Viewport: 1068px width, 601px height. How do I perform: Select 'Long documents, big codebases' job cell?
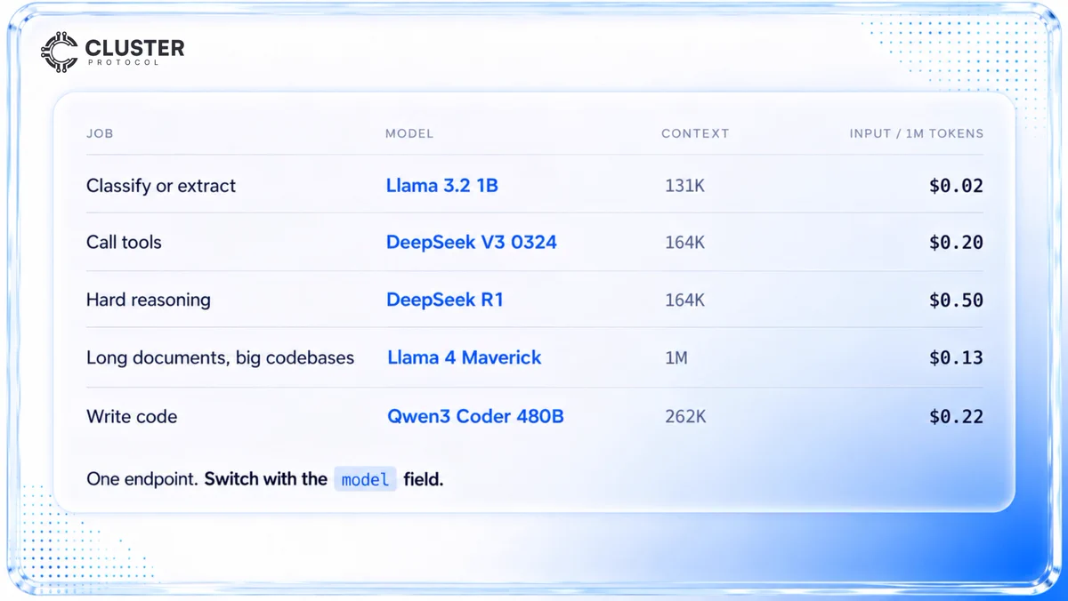pyautogui.click(x=220, y=357)
